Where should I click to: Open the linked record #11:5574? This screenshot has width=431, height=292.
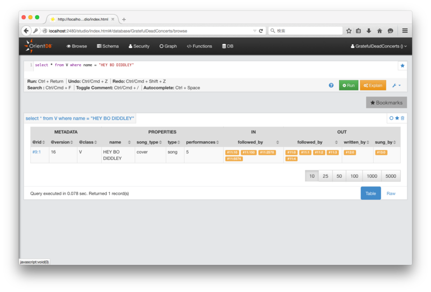click(x=234, y=158)
